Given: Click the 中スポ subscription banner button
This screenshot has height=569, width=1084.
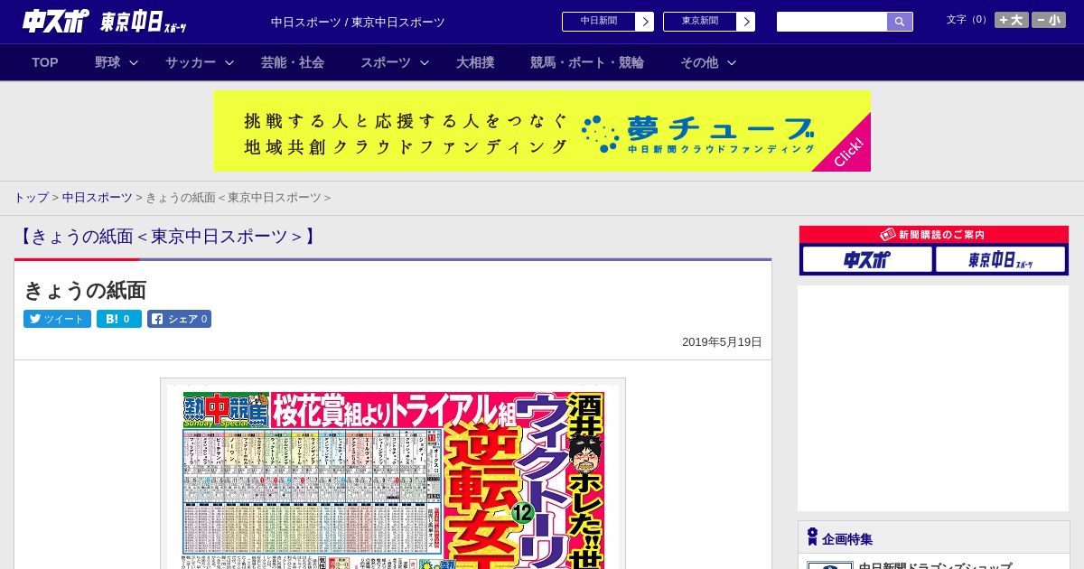Looking at the screenshot, I should [867, 260].
